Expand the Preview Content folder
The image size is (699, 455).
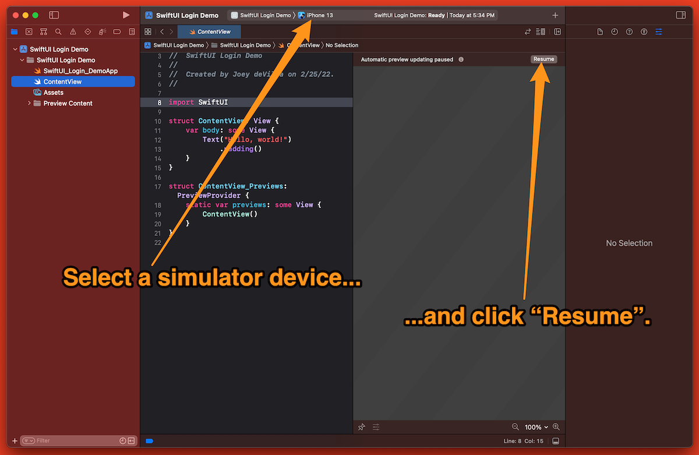[29, 103]
